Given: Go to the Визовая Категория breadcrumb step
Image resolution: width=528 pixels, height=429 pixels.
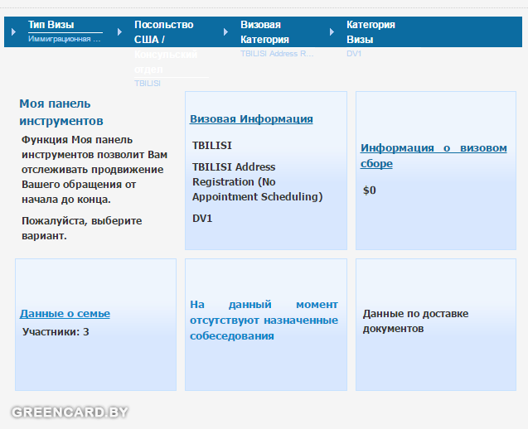Looking at the screenshot, I should [x=264, y=31].
